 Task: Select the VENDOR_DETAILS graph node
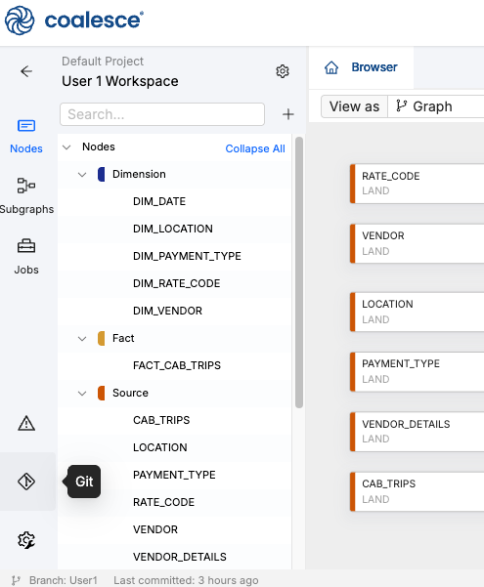tap(417, 432)
